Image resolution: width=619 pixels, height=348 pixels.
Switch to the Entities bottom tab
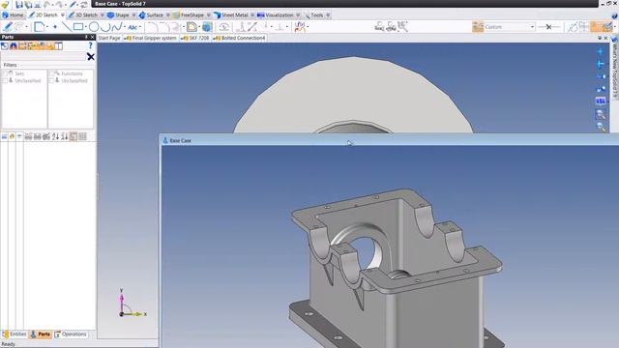[15, 334]
